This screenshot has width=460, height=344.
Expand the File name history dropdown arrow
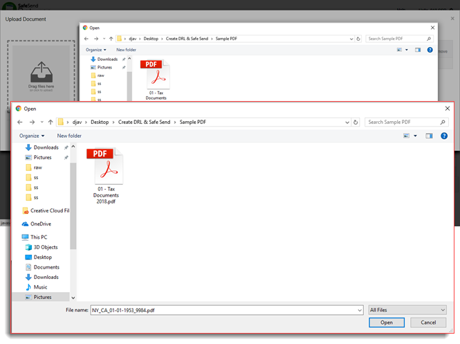(359, 311)
